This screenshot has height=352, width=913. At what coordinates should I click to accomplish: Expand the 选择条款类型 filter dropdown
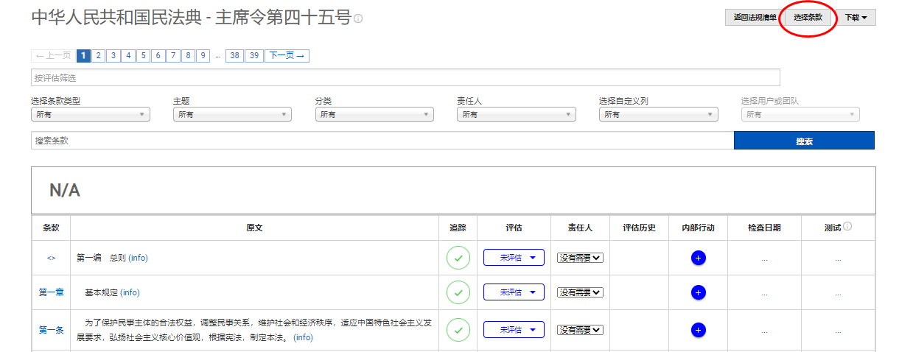pyautogui.click(x=91, y=115)
